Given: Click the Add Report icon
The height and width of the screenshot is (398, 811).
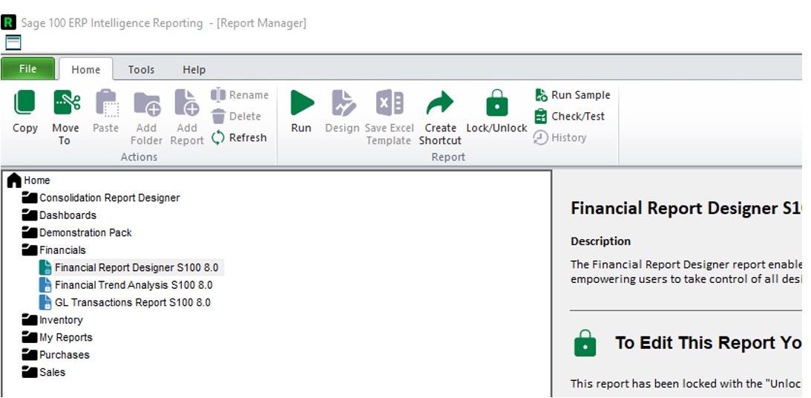Looking at the screenshot, I should coord(187,102).
